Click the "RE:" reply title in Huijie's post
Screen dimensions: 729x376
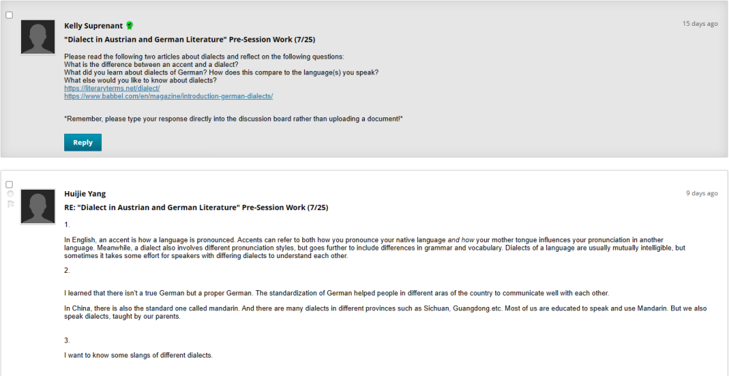click(196, 207)
